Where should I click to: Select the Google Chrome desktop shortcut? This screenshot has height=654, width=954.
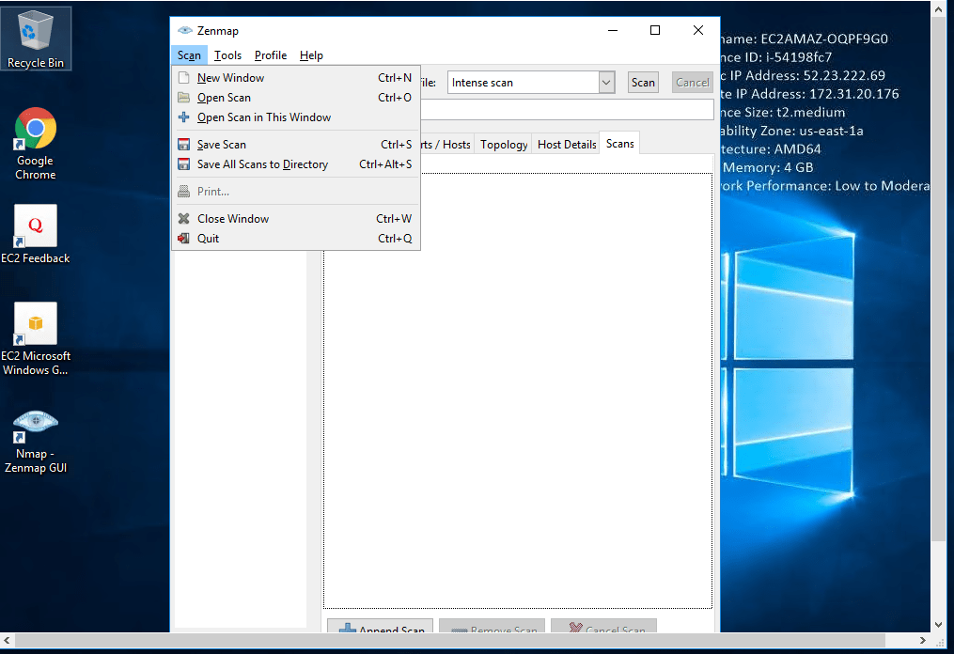tap(36, 143)
